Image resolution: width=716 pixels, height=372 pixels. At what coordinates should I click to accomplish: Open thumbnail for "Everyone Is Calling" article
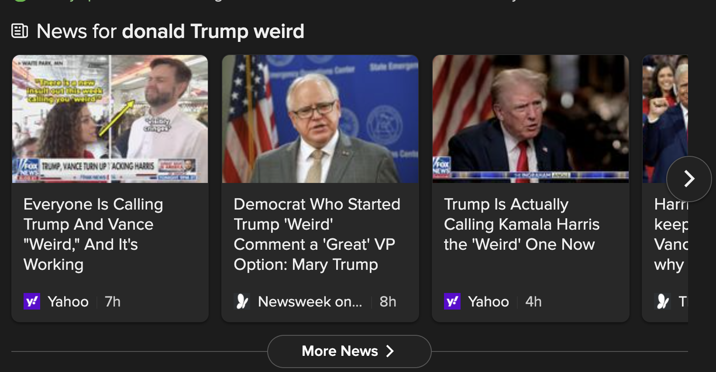click(110, 119)
